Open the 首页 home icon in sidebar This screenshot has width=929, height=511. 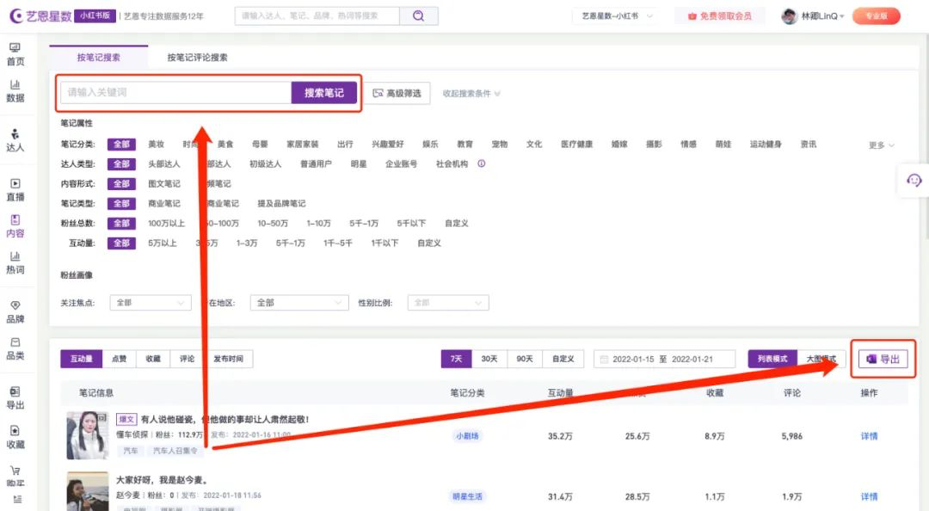click(14, 53)
